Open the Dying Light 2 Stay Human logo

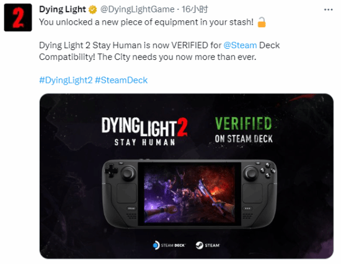(144, 131)
